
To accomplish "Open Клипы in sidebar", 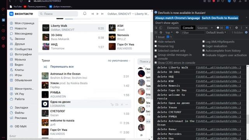I will 17,70.
